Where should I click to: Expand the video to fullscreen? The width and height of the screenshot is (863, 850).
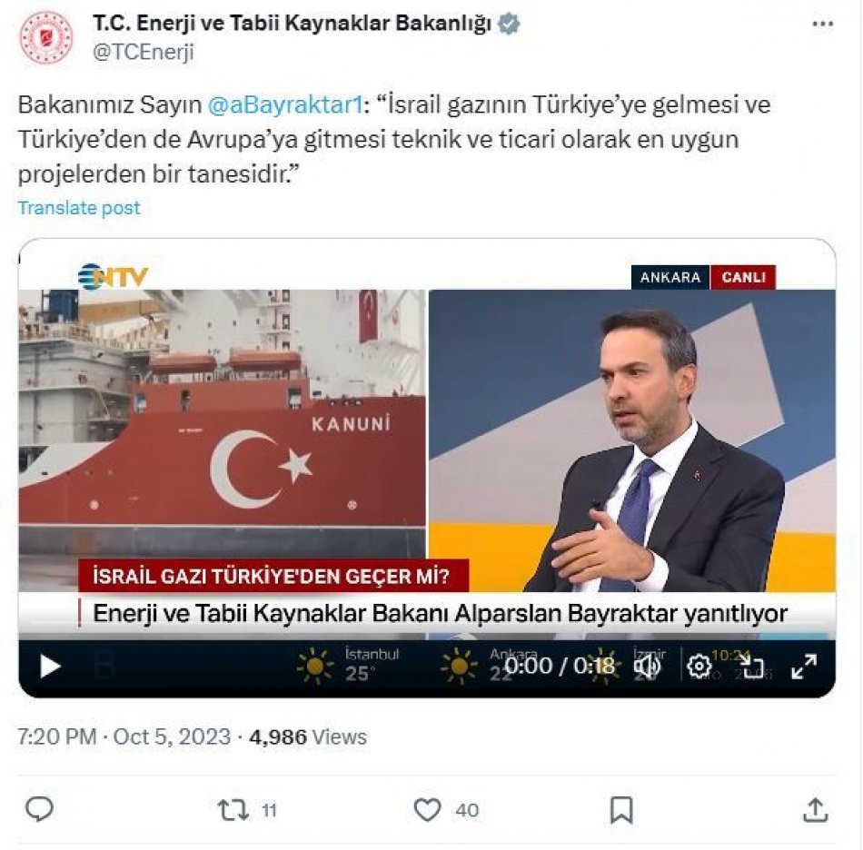point(804,667)
